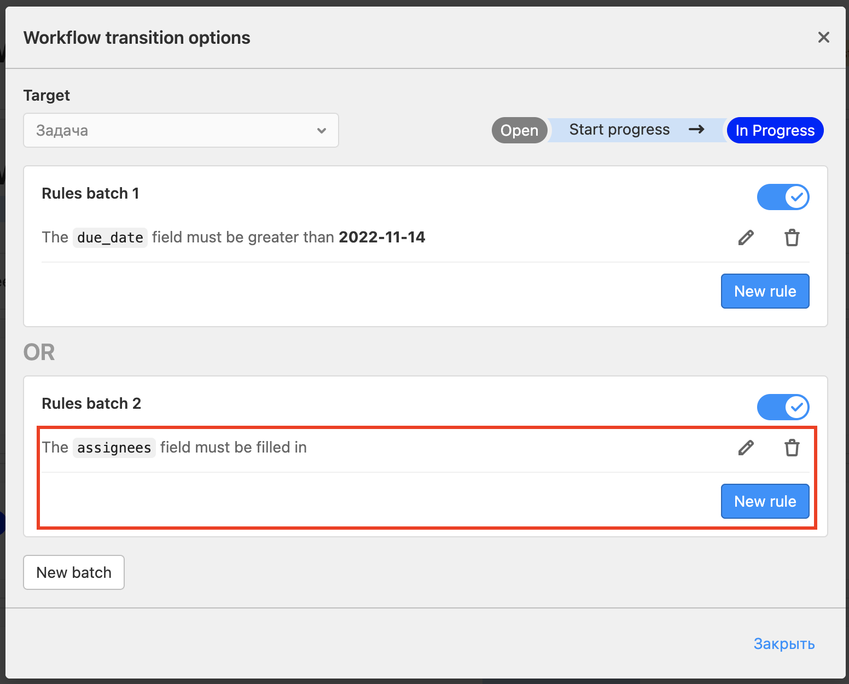
Task: Edit the due_date rule with the pencil icon
Action: [746, 237]
